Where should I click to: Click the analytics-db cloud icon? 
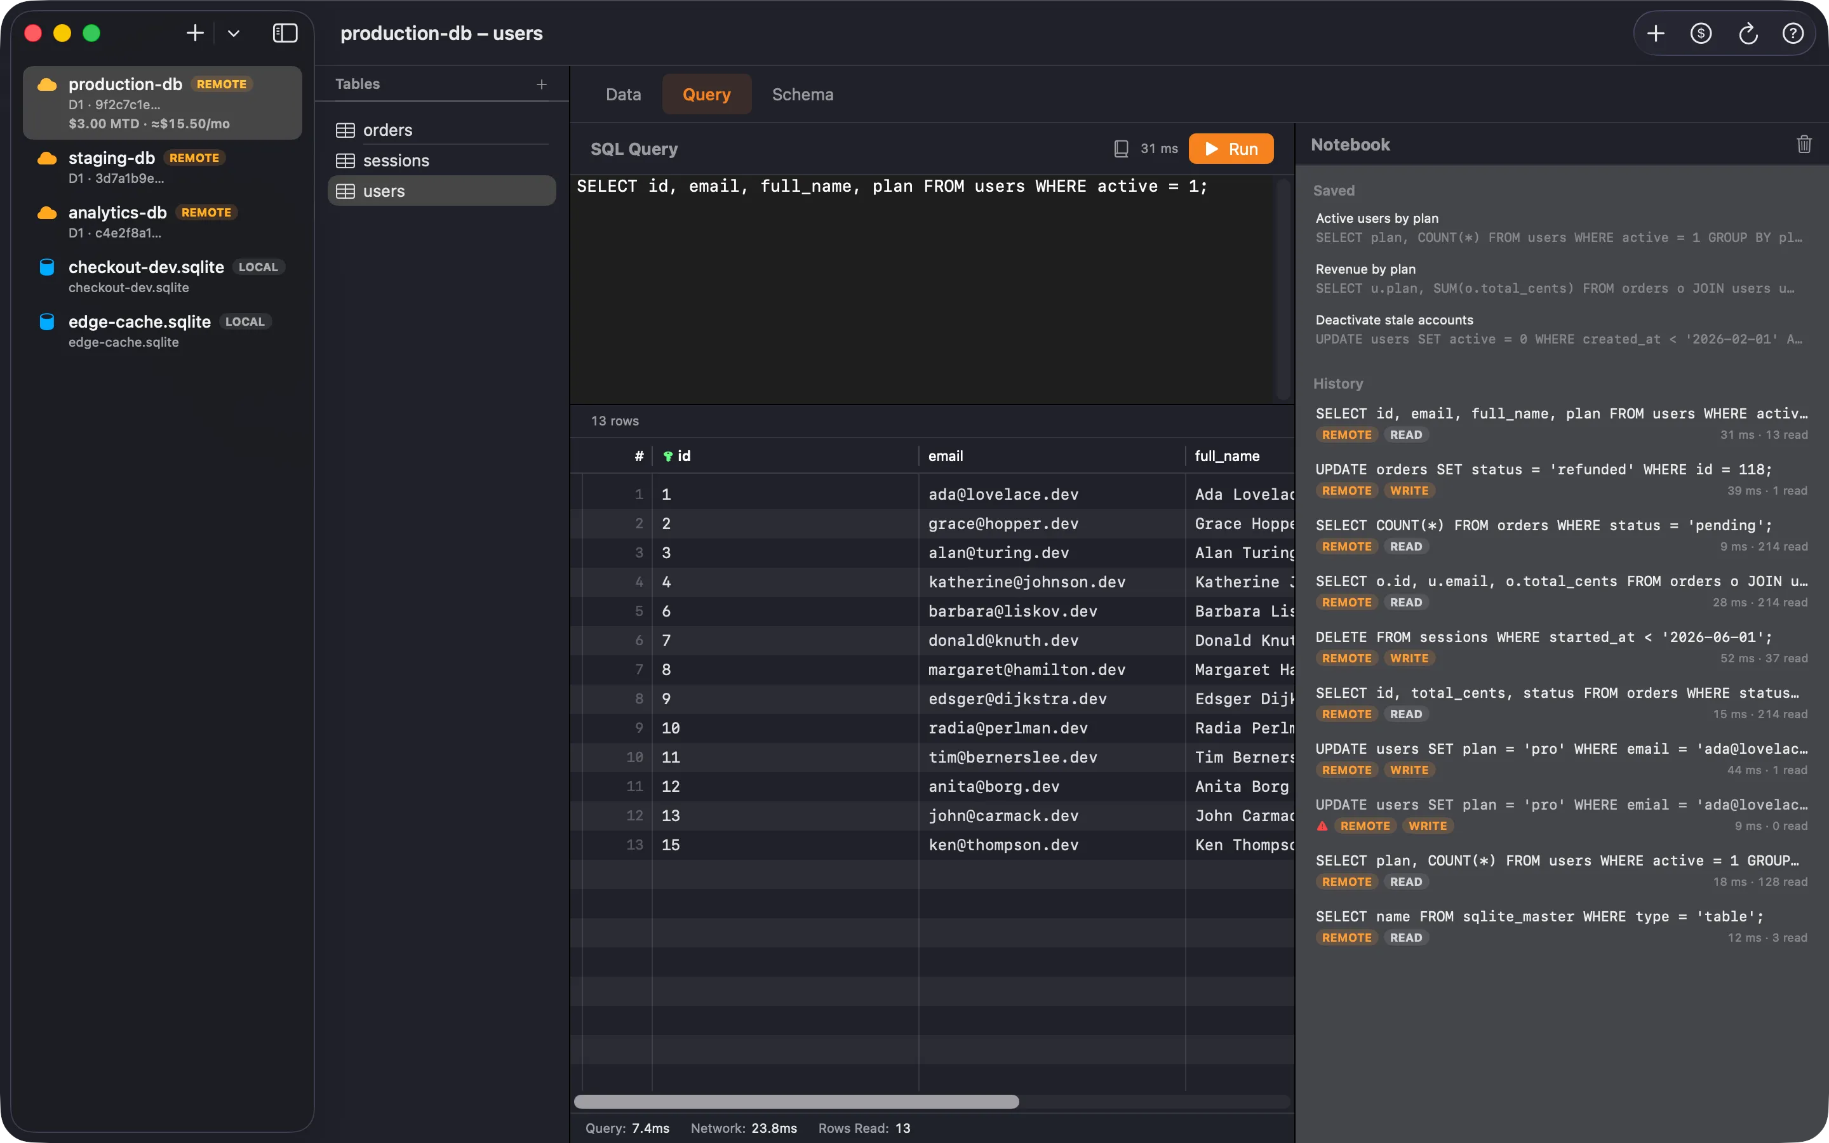[x=47, y=213]
